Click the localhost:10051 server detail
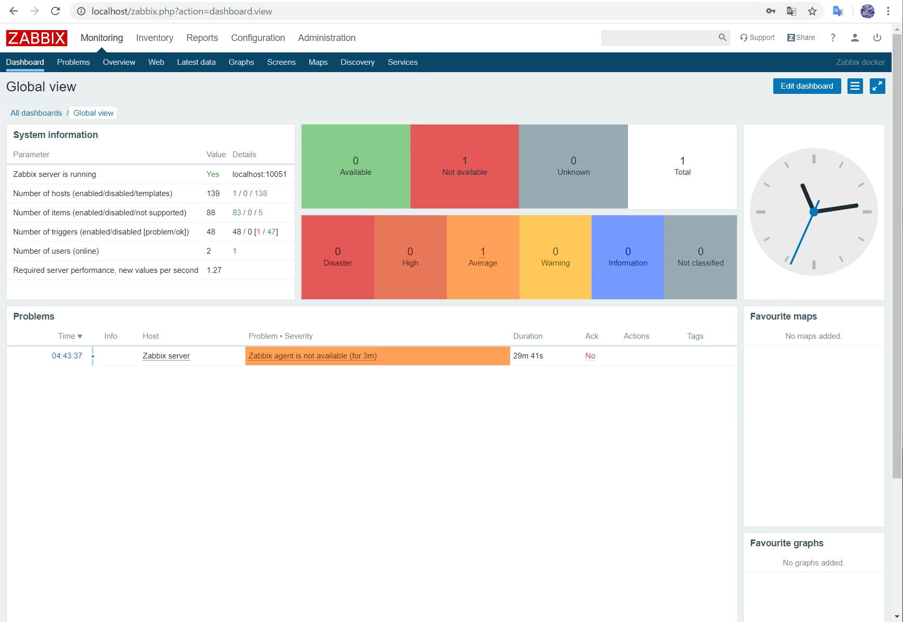This screenshot has height=622, width=903. click(x=259, y=174)
